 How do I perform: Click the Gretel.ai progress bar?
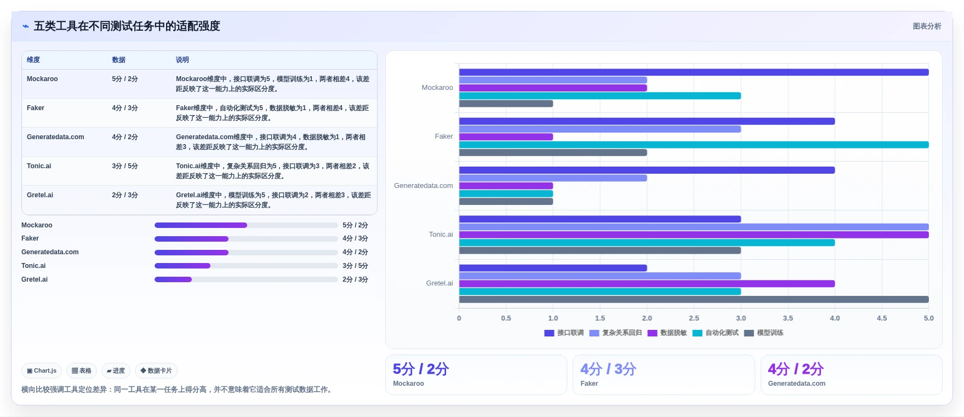coord(246,279)
